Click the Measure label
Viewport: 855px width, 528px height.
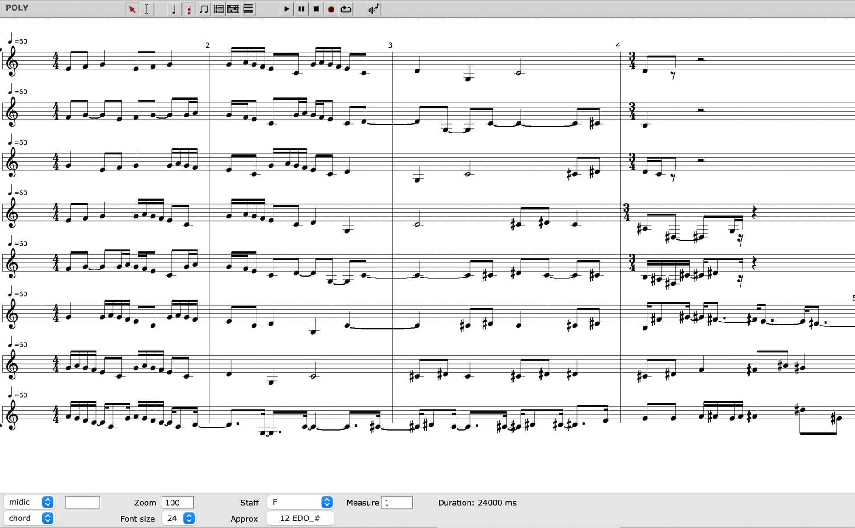[x=362, y=503]
